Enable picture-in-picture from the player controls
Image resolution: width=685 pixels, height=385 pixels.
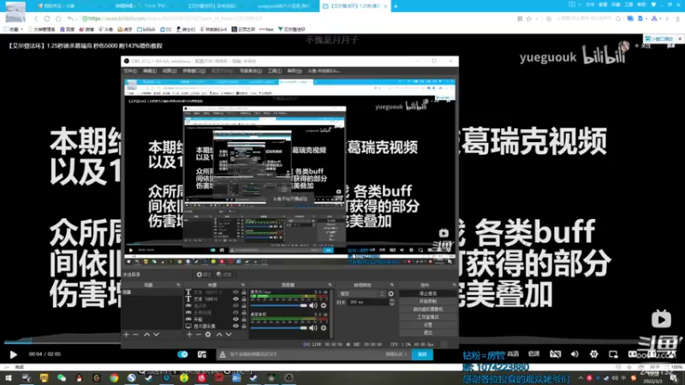pyautogui.click(x=613, y=354)
